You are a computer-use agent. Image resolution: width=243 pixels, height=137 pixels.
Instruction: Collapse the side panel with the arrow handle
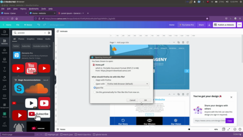55,80
